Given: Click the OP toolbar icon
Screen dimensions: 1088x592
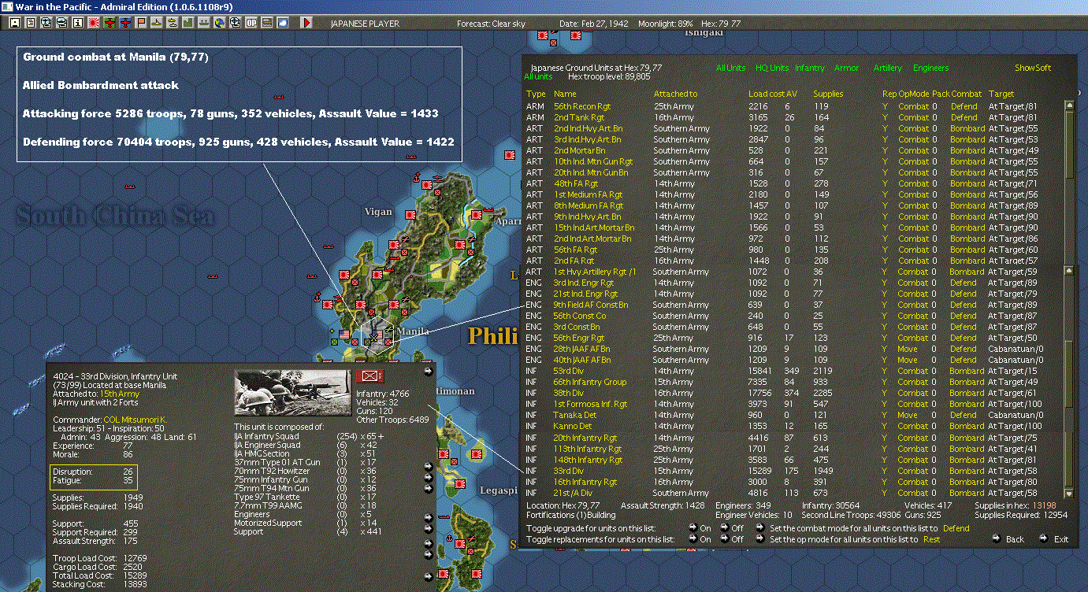Looking at the screenshot, I should point(251,22).
